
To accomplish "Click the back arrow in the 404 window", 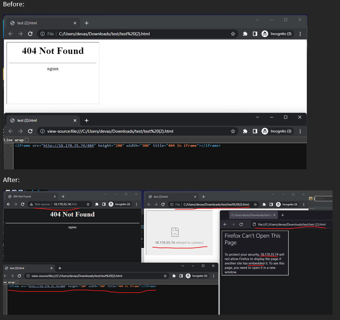I will (x=8, y=204).
